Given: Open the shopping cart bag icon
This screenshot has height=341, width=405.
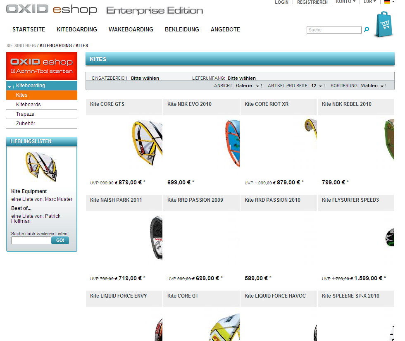Looking at the screenshot, I should (384, 24).
